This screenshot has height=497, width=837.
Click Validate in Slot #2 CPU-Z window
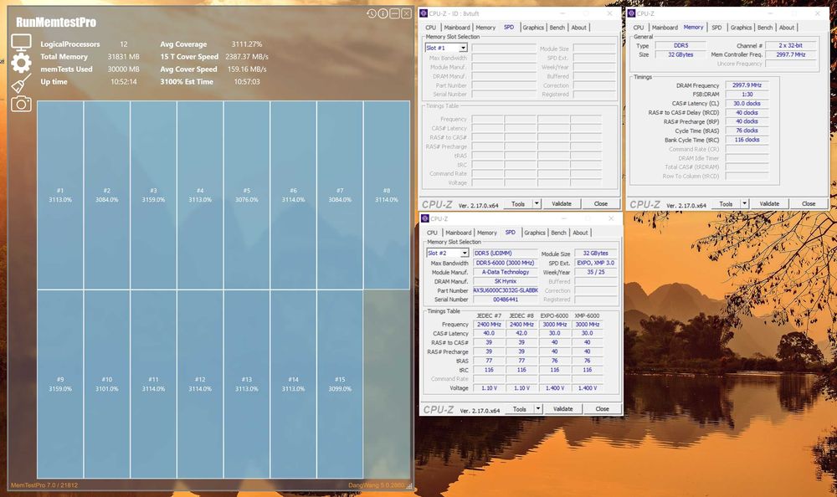(x=563, y=409)
